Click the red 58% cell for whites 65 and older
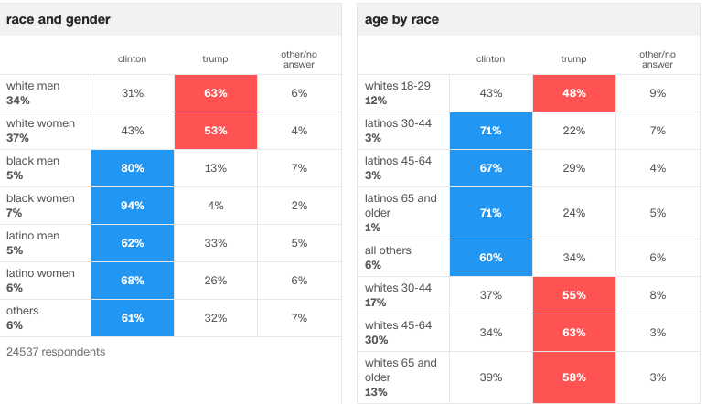 point(573,377)
